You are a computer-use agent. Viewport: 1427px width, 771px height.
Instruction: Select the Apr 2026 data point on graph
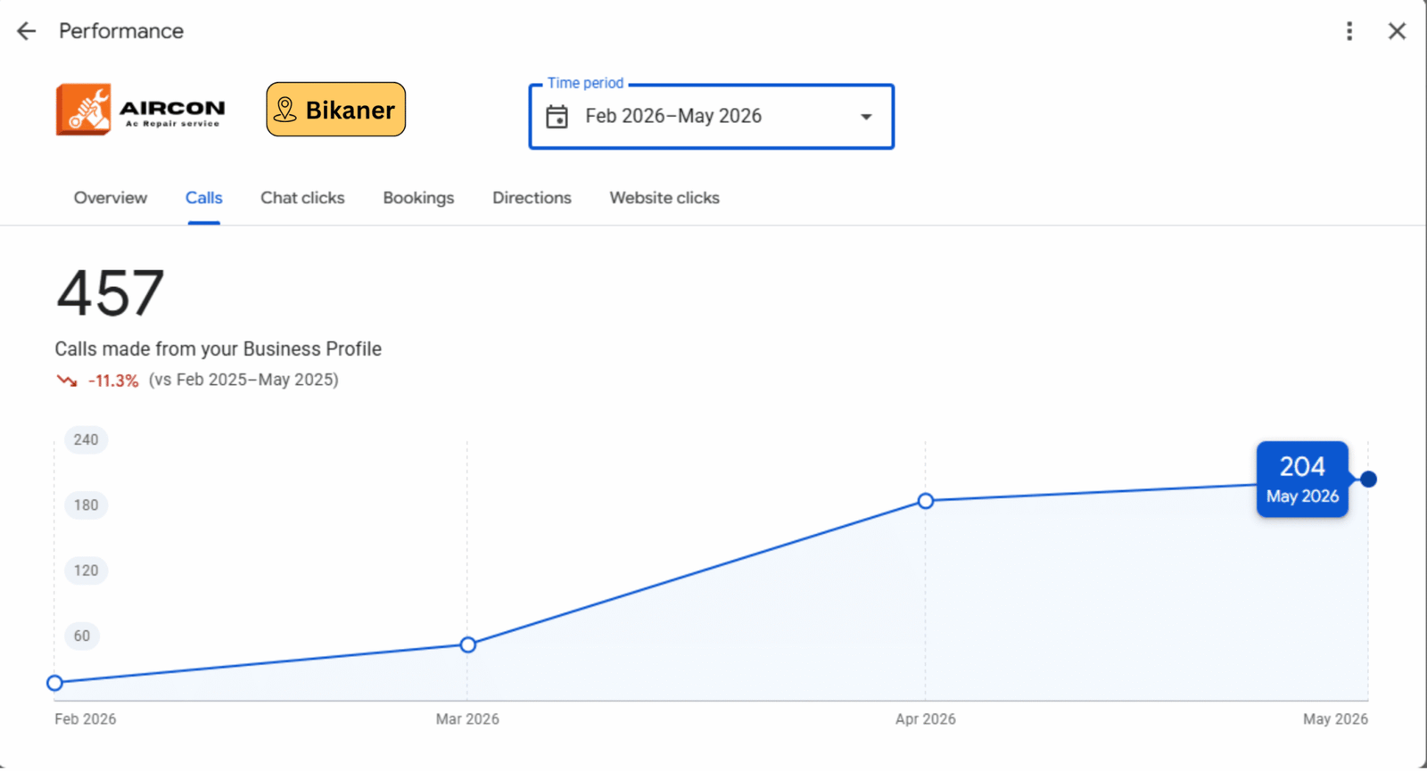[926, 501]
